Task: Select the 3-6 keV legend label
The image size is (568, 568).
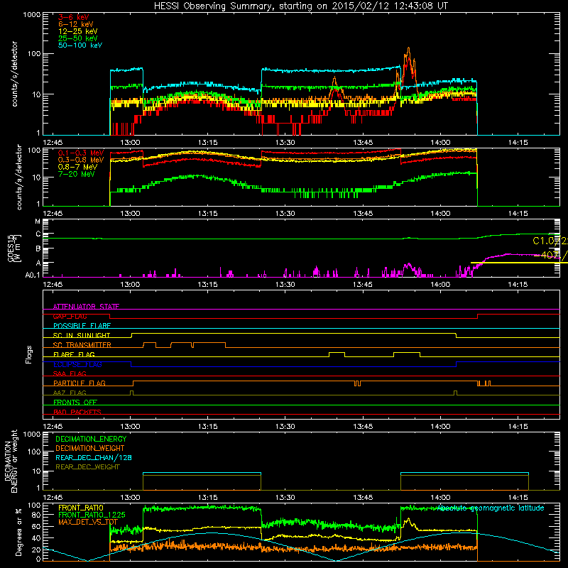Action: (x=74, y=17)
